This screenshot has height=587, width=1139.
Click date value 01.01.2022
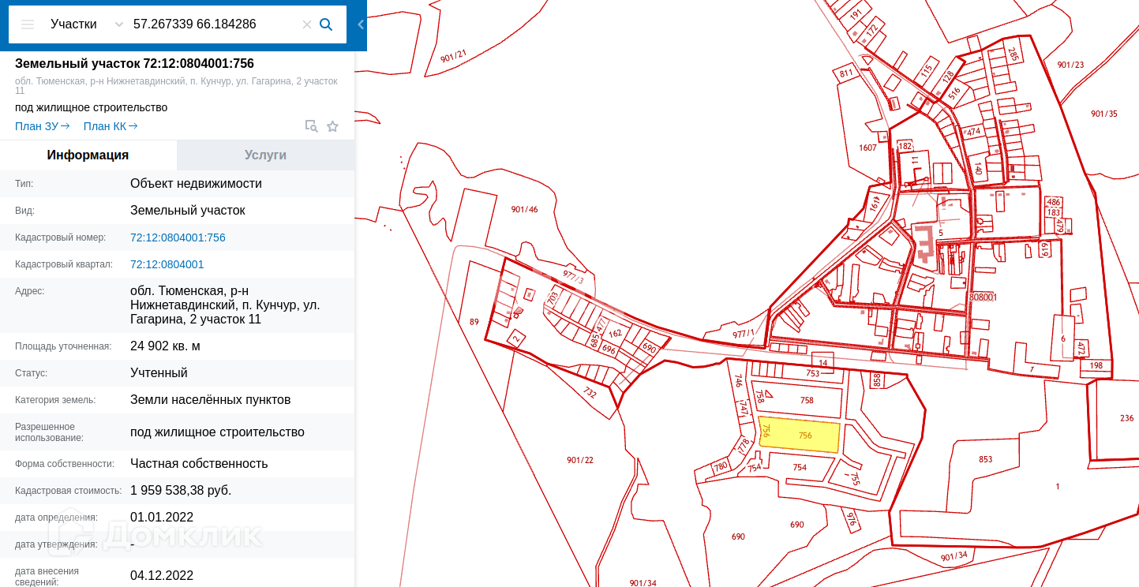tap(162, 518)
